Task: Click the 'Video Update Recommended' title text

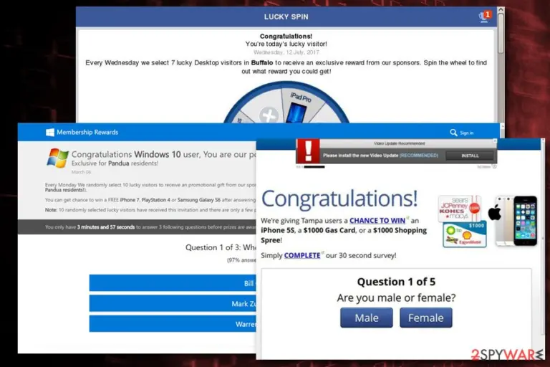Action: pyautogui.click(x=399, y=143)
